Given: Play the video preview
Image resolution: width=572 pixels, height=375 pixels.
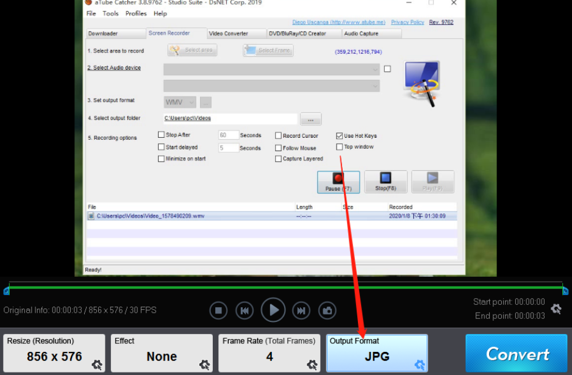Looking at the screenshot, I should pos(273,310).
